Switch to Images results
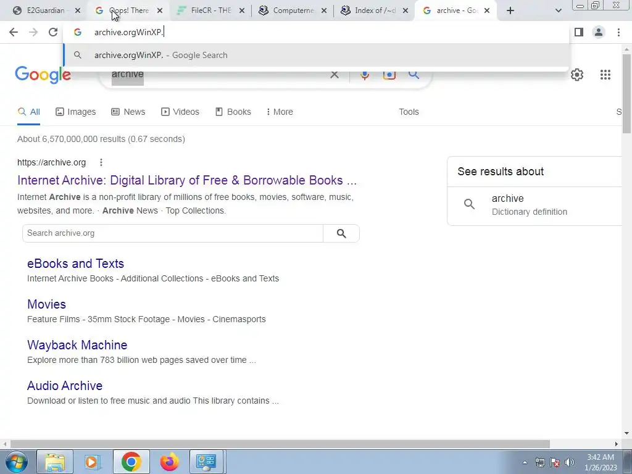 (x=76, y=112)
